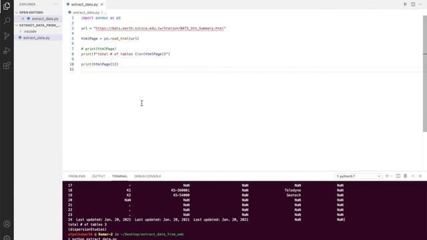Open the bats.earth.sinica.edu.tw URL link
The width and height of the screenshot is (427, 240).
[159, 28]
